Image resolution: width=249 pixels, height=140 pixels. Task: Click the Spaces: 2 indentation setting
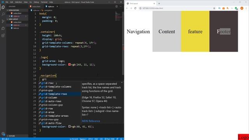[83, 139]
